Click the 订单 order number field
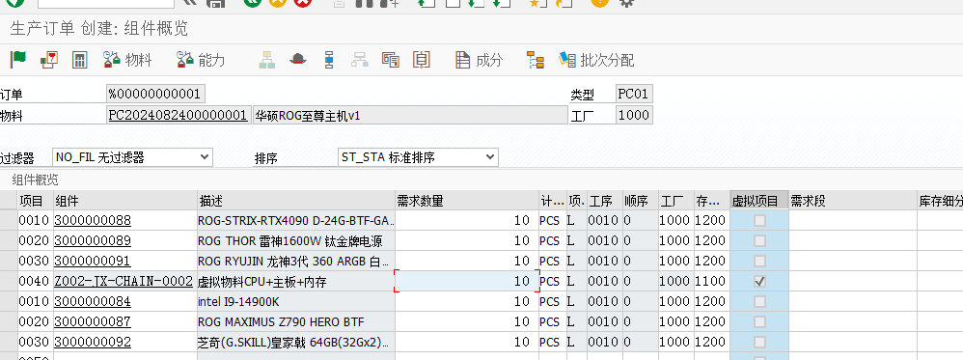Image resolution: width=963 pixels, height=360 pixels. (155, 94)
